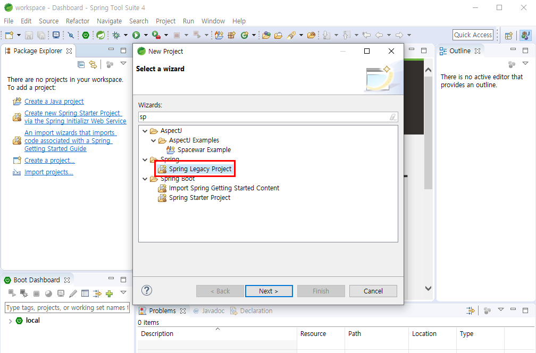Open the Boot Dashboard toolbar icon

(x=86, y=35)
